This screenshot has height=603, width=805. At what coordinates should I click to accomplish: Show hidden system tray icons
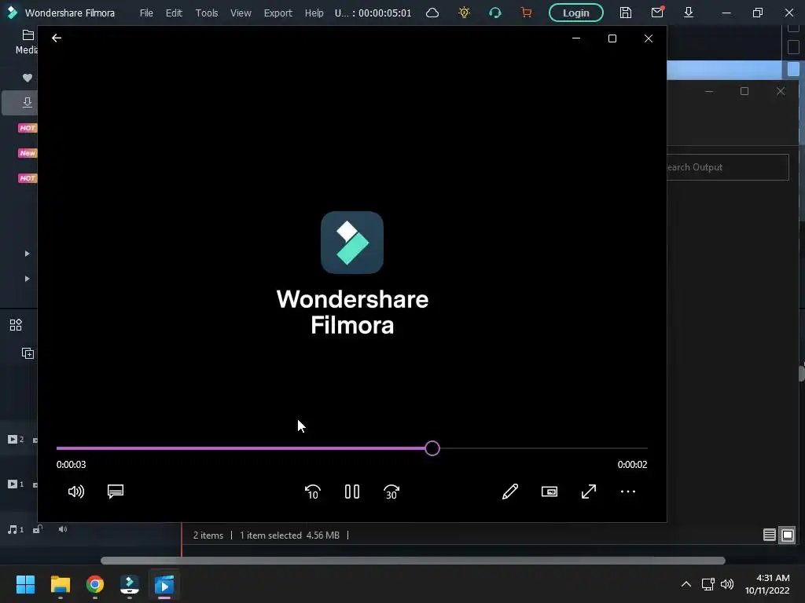coord(686,584)
